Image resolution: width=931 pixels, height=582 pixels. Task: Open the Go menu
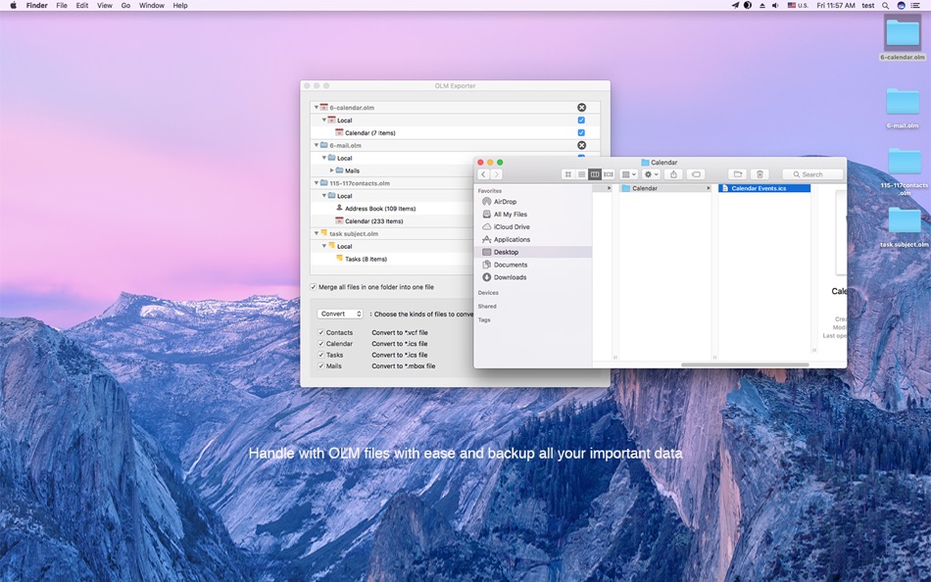125,5
